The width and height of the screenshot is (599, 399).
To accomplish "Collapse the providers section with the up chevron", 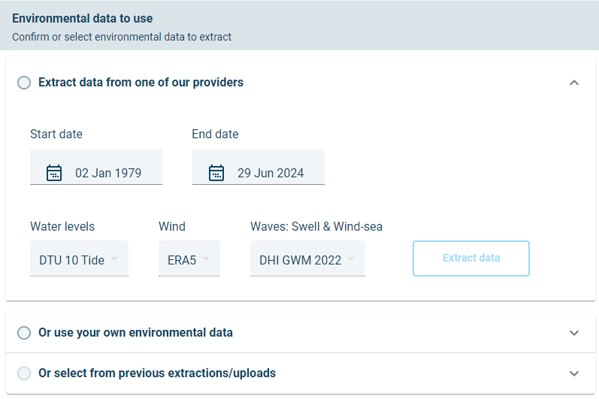I will click(x=574, y=83).
